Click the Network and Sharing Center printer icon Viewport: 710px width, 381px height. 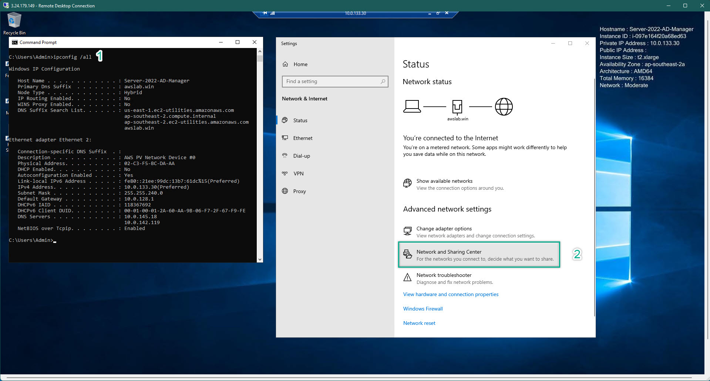[407, 254]
